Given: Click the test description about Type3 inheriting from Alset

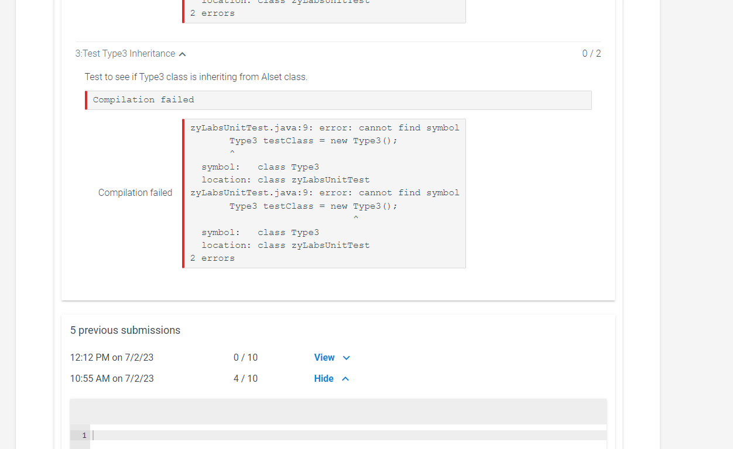Looking at the screenshot, I should pos(196,77).
